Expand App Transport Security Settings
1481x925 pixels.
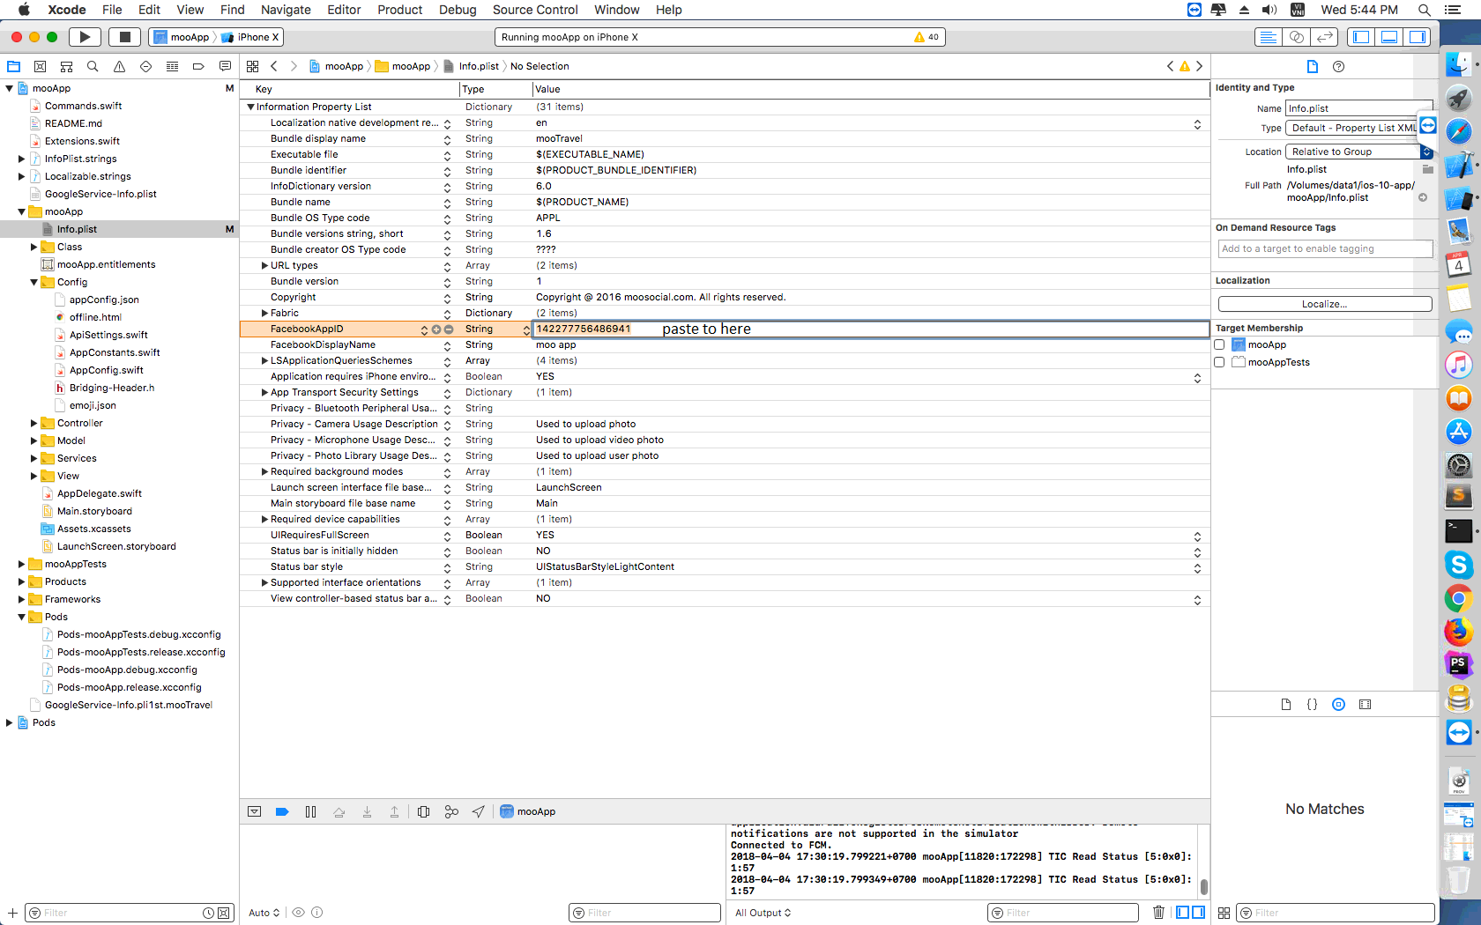pyautogui.click(x=264, y=392)
